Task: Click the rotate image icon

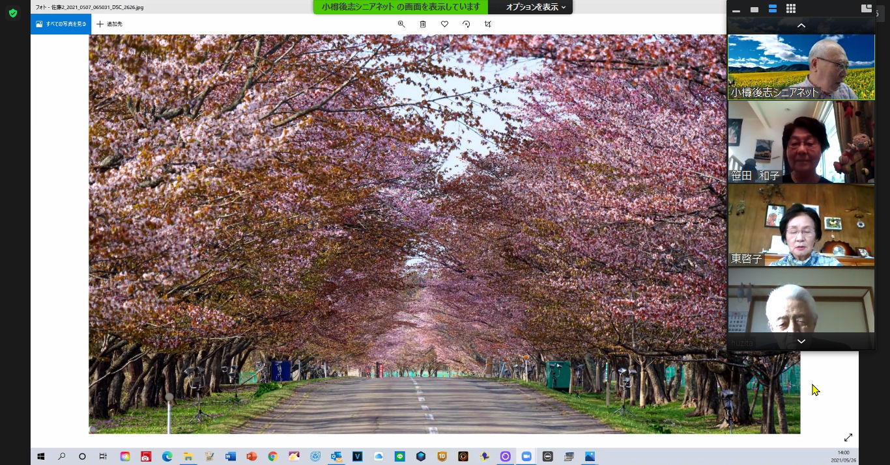Action: [x=466, y=24]
